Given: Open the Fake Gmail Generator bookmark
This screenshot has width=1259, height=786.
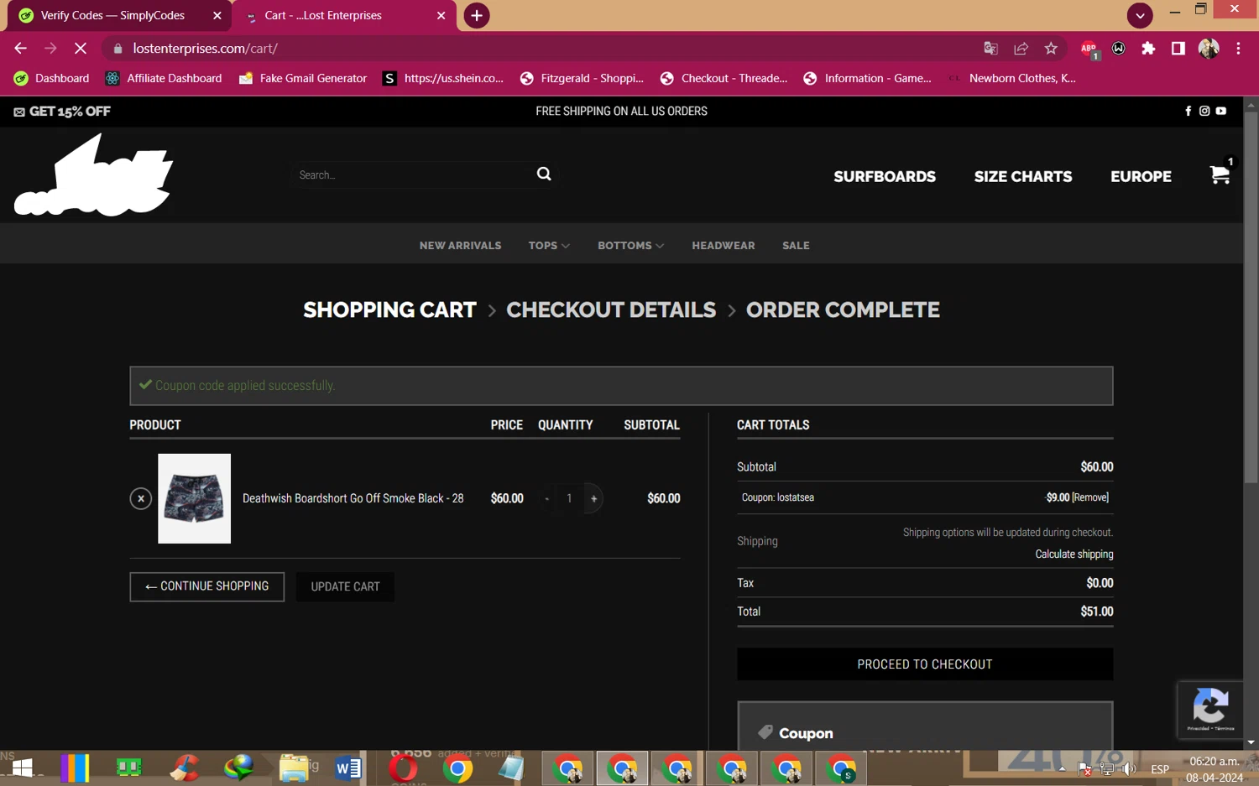Looking at the screenshot, I should 303,78.
